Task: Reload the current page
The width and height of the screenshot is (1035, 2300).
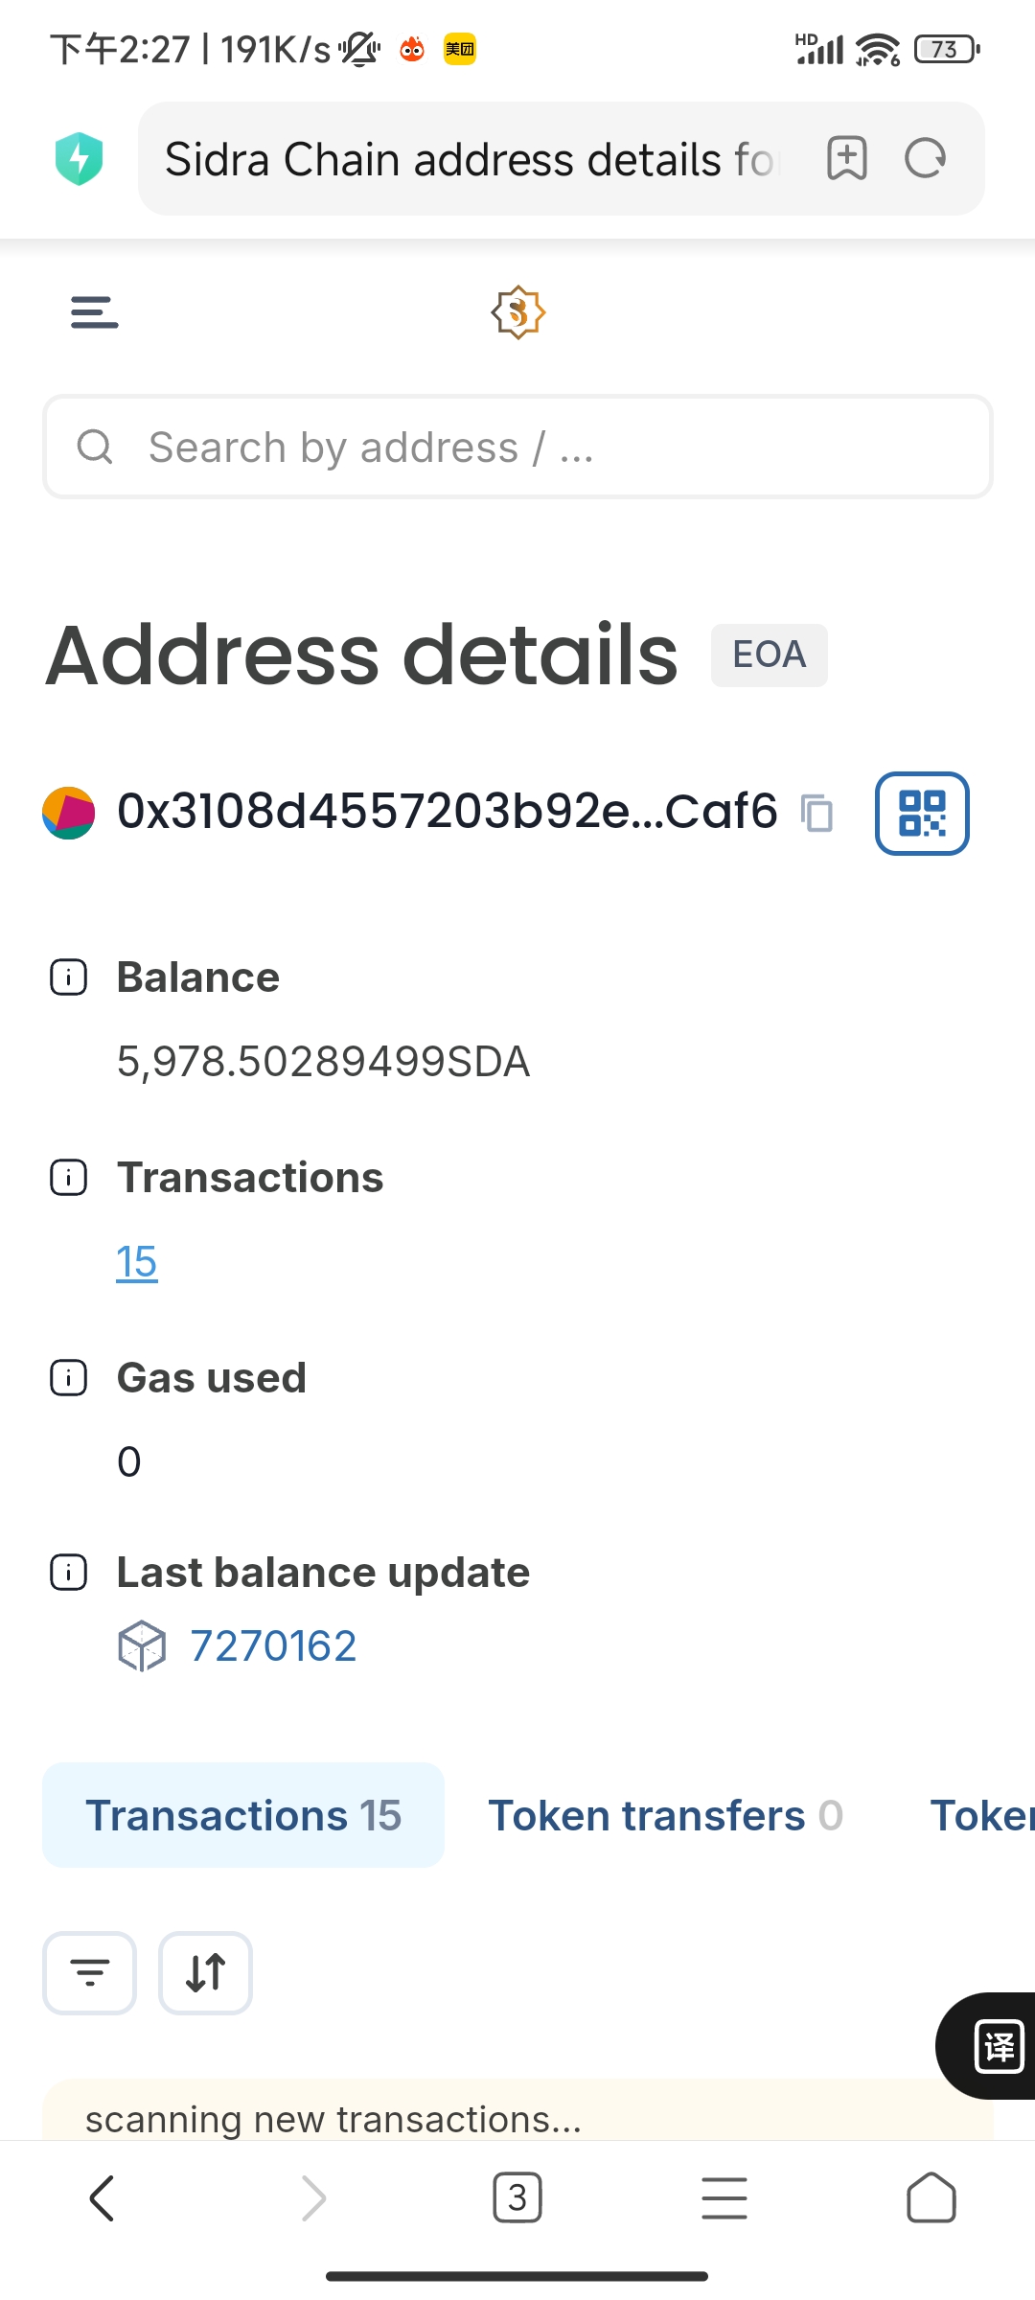Action: click(925, 158)
